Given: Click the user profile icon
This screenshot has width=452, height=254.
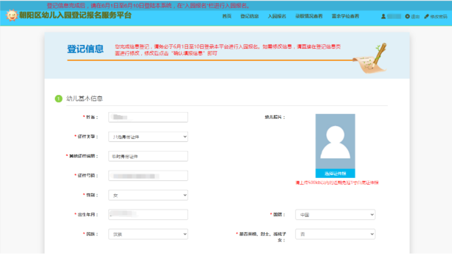Looking at the screenshot, I should [384, 16].
